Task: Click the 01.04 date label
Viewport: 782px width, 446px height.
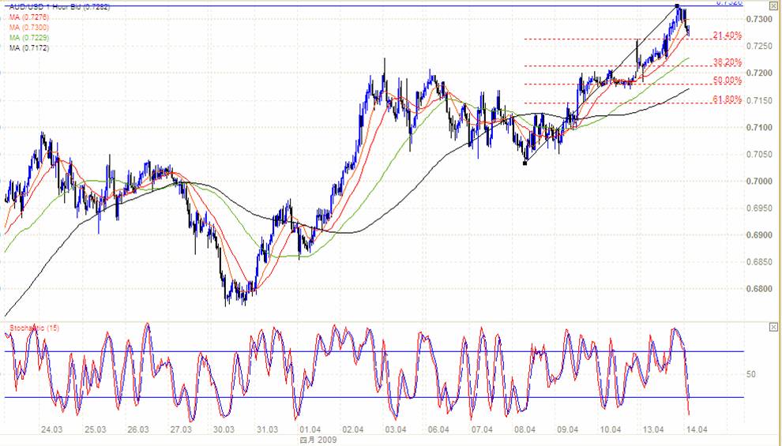Action: (310, 429)
